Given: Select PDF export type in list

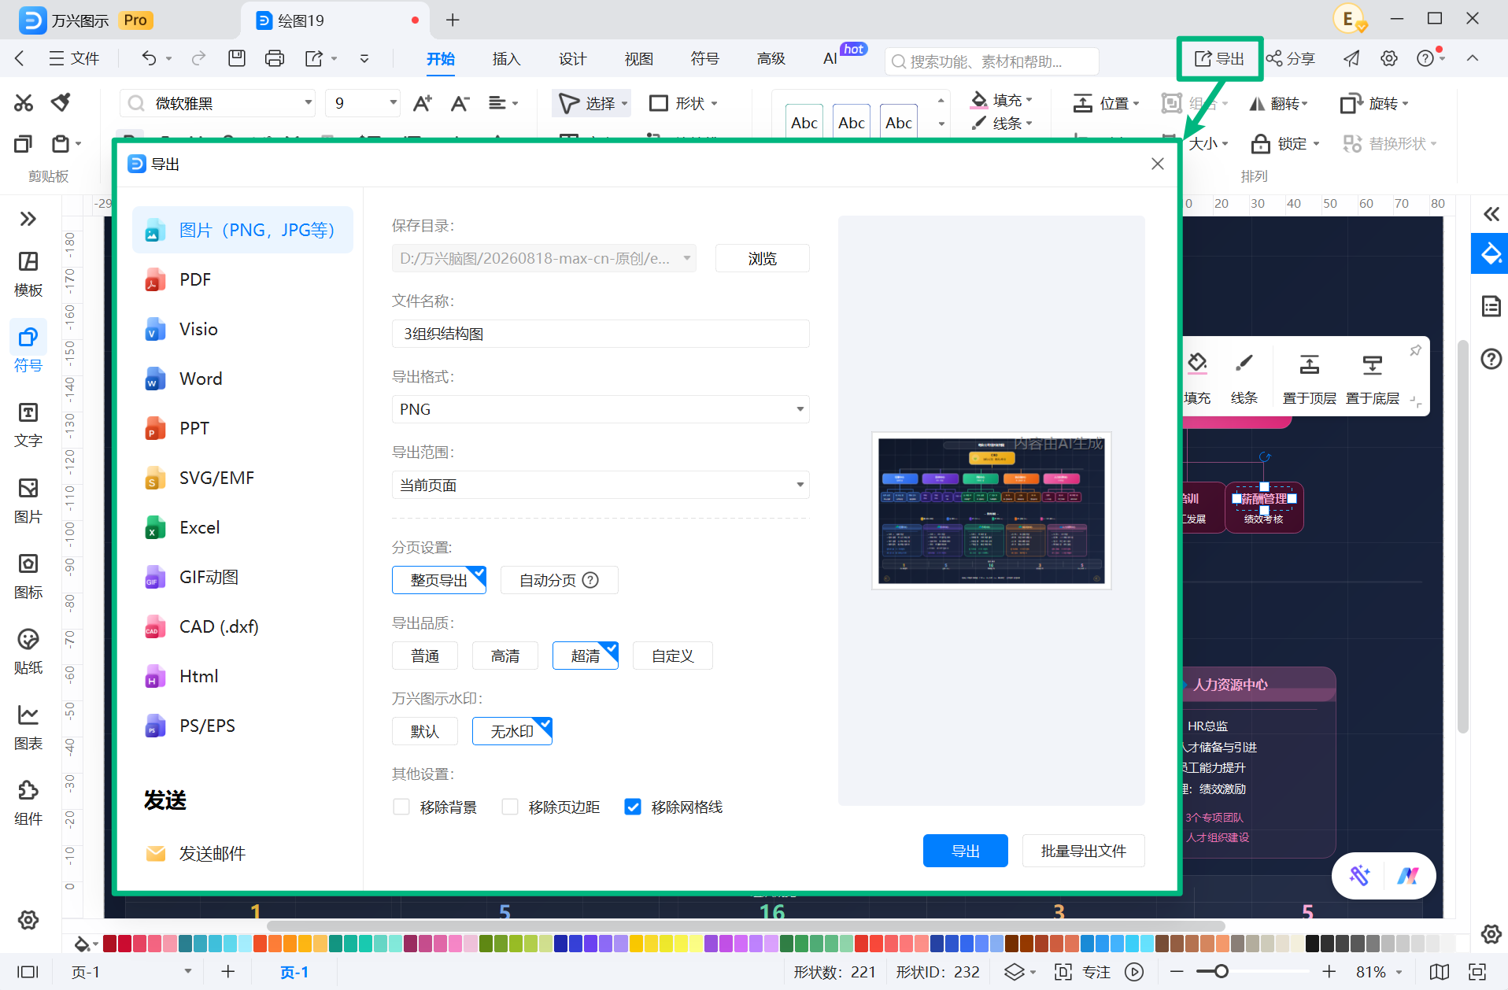Looking at the screenshot, I should (242, 279).
